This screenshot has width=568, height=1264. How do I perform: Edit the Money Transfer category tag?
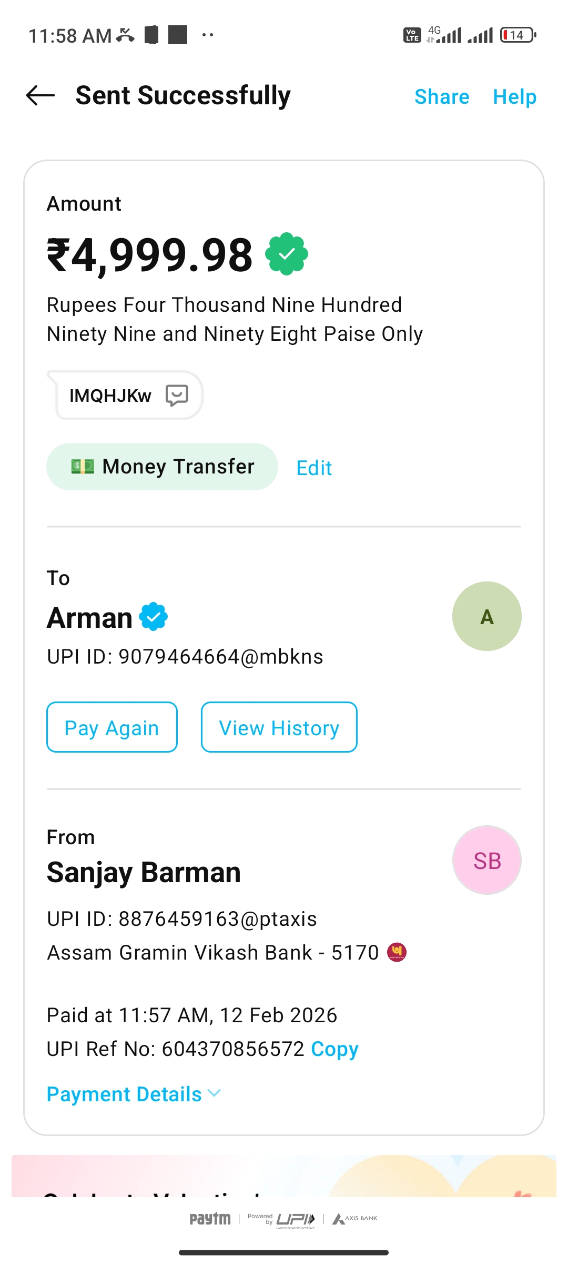pyautogui.click(x=314, y=468)
